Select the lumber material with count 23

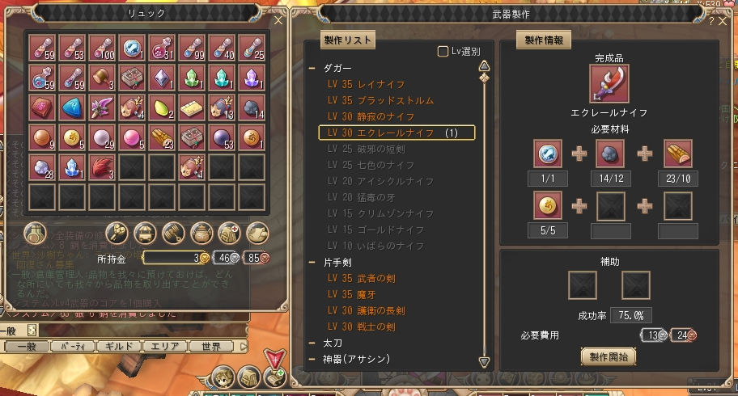coord(162,138)
